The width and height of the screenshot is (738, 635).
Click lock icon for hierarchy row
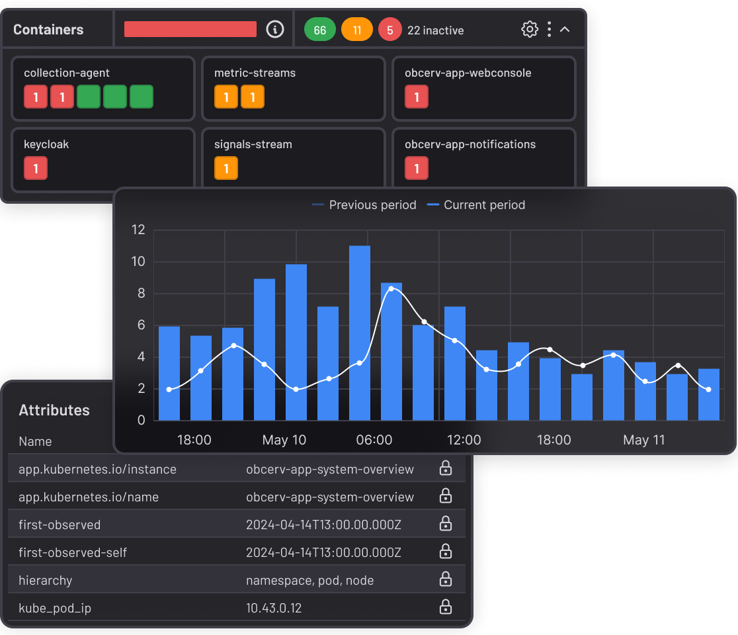(x=446, y=579)
